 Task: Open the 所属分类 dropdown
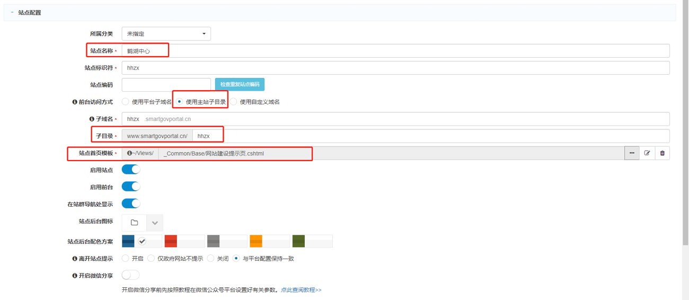pyautogui.click(x=166, y=34)
